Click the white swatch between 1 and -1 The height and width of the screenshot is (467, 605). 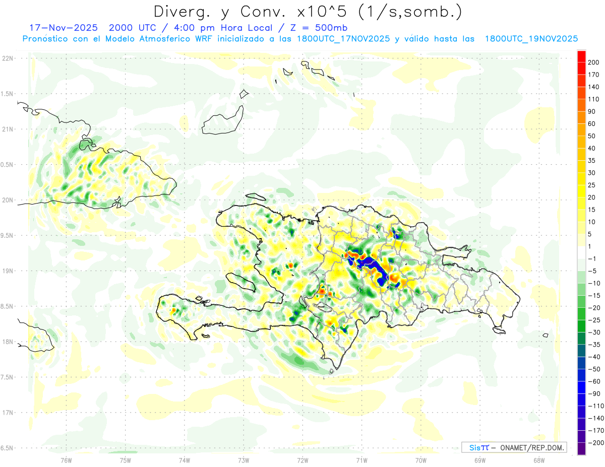pyautogui.click(x=581, y=252)
